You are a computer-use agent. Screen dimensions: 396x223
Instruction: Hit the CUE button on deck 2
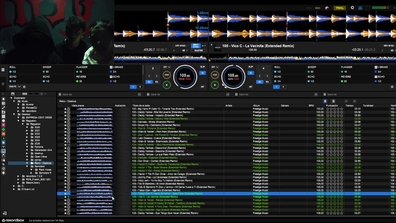tap(215, 75)
